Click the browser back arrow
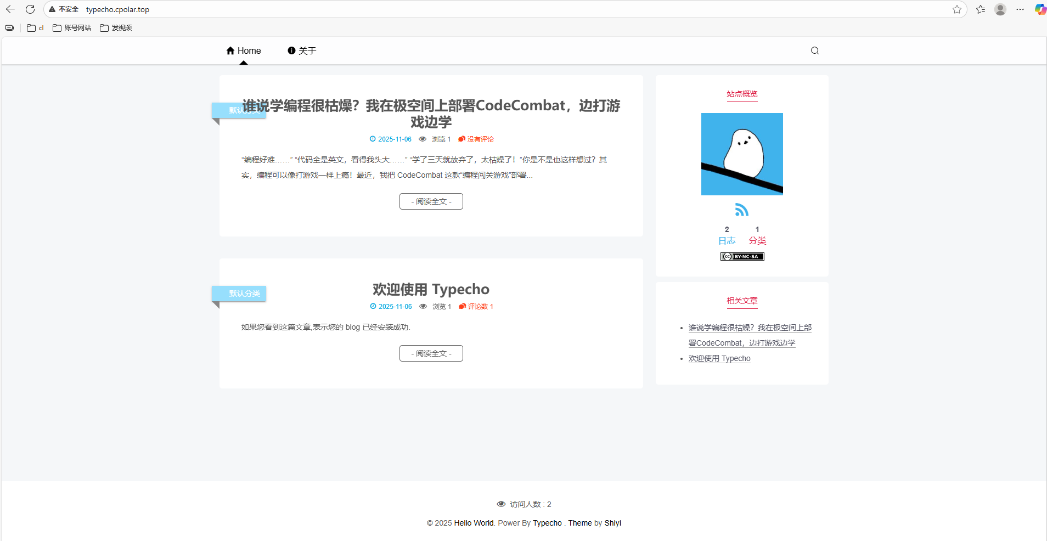This screenshot has width=1047, height=541. point(10,9)
